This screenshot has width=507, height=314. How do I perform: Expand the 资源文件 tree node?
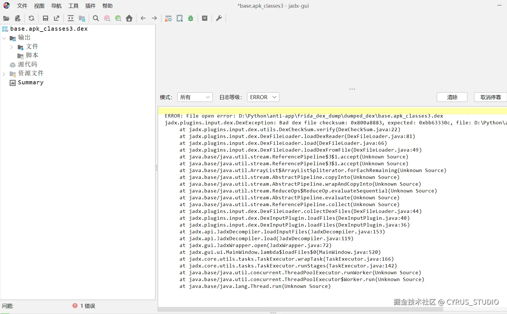pyautogui.click(x=4, y=74)
